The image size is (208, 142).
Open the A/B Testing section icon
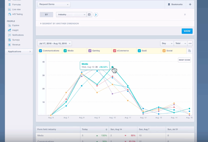pos(9,14)
